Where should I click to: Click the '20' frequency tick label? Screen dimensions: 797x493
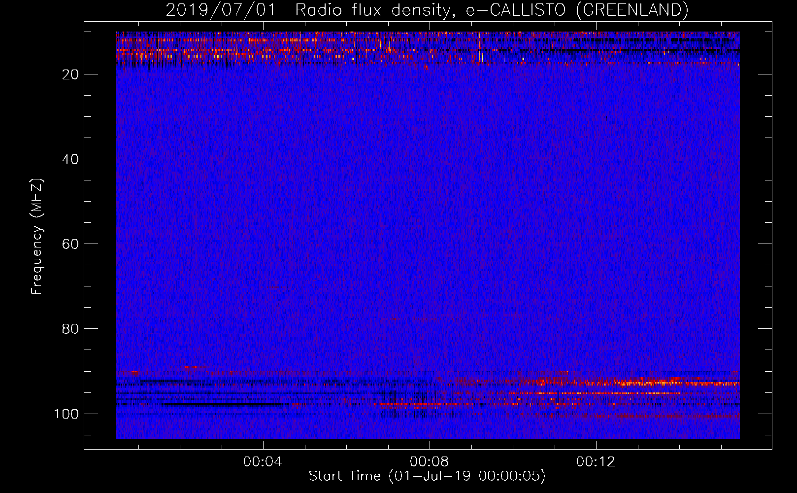pyautogui.click(x=70, y=74)
